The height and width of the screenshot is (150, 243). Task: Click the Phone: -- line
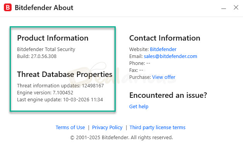pos(140,63)
